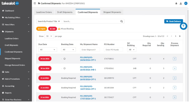Click the takealot logo
This screenshot has width=189, height=102.
coord(10,3)
